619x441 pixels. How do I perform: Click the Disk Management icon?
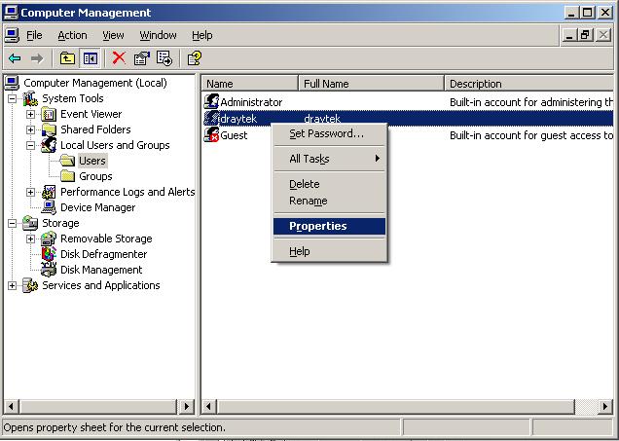click(x=49, y=270)
